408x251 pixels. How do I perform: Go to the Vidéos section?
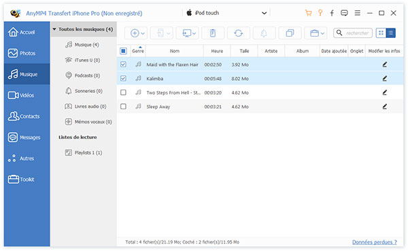[27, 95]
